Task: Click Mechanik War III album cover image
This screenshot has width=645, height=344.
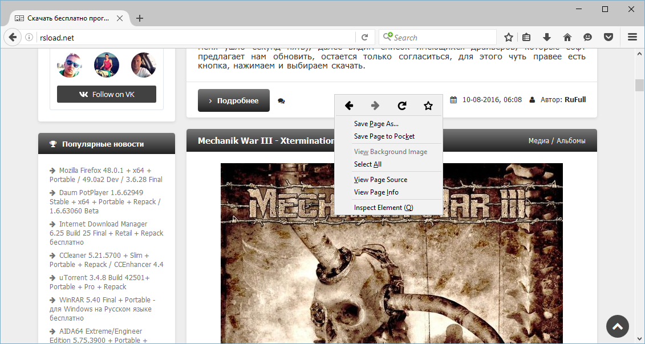Action: tap(392, 253)
